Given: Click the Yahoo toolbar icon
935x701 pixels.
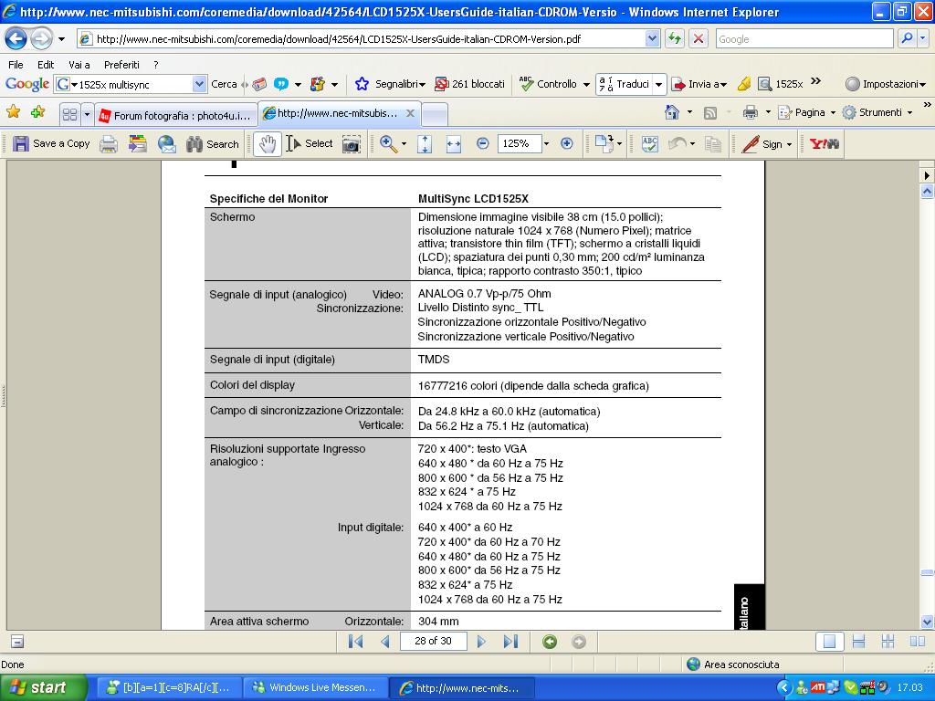Looking at the screenshot, I should point(825,143).
